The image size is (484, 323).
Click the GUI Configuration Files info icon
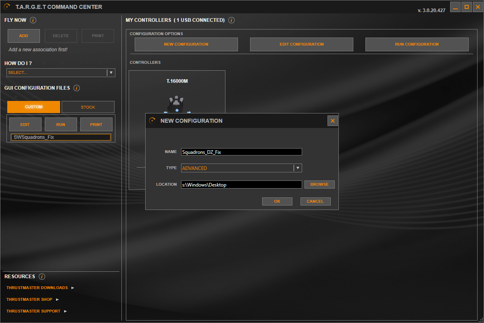click(x=77, y=88)
